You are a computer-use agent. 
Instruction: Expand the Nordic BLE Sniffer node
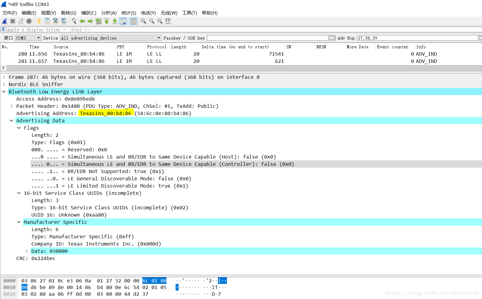4,84
